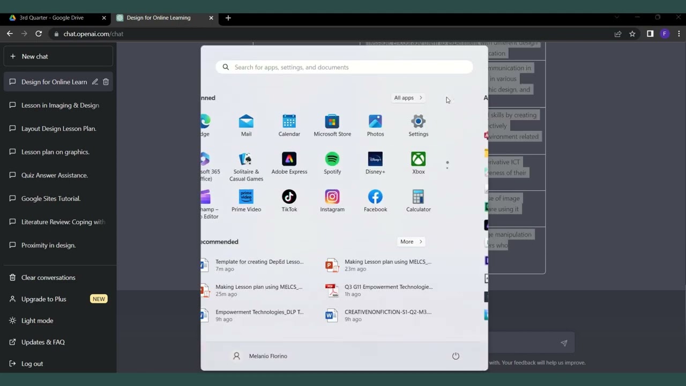Open Q3 G11 Empowerment Technologies PDF
Viewport: 686px width, 386px height.
[x=379, y=291]
